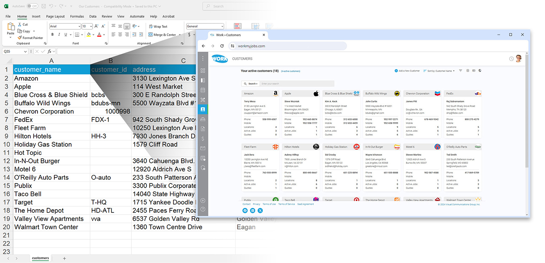545x263 pixels.
Task: Decrease font size with the smaller A icon
Action: (102, 27)
